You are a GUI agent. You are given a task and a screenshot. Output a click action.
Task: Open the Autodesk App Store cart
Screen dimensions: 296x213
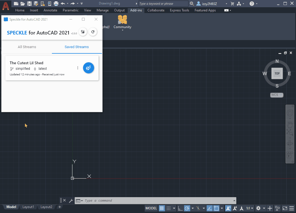[232, 4]
